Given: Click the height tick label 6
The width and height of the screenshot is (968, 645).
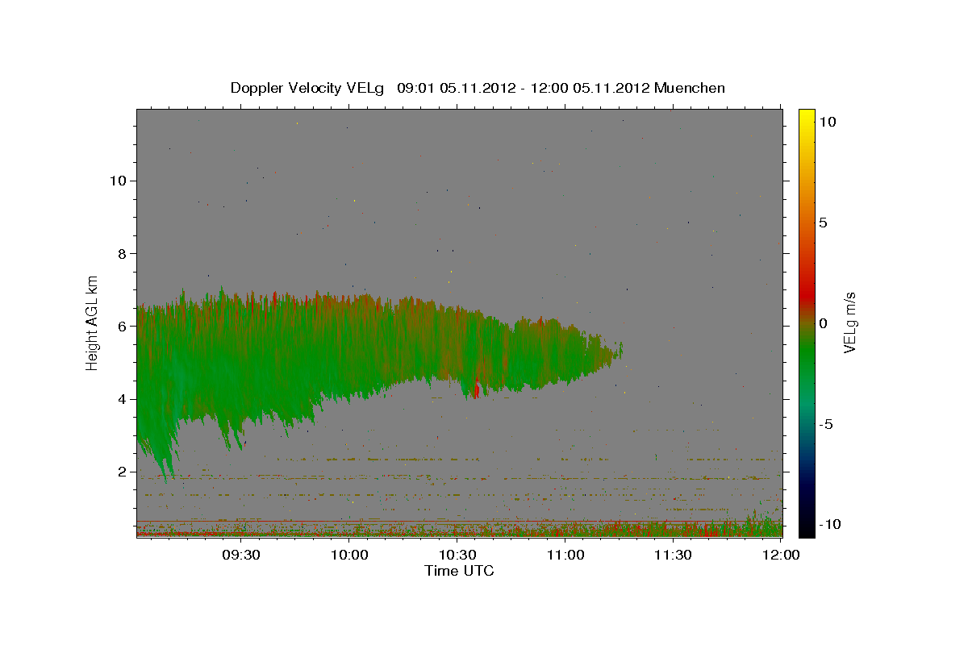Looking at the screenshot, I should pos(123,326).
